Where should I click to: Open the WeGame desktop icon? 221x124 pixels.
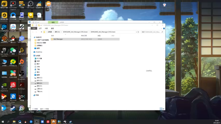[x=22, y=51]
